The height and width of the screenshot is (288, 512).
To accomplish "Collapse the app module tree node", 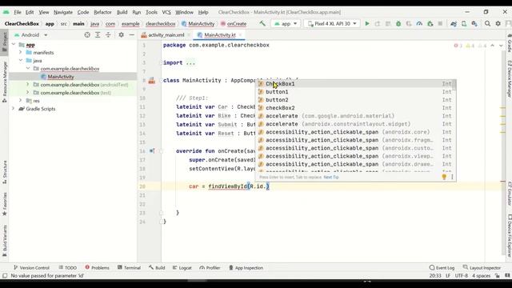I will pyautogui.click(x=14, y=45).
